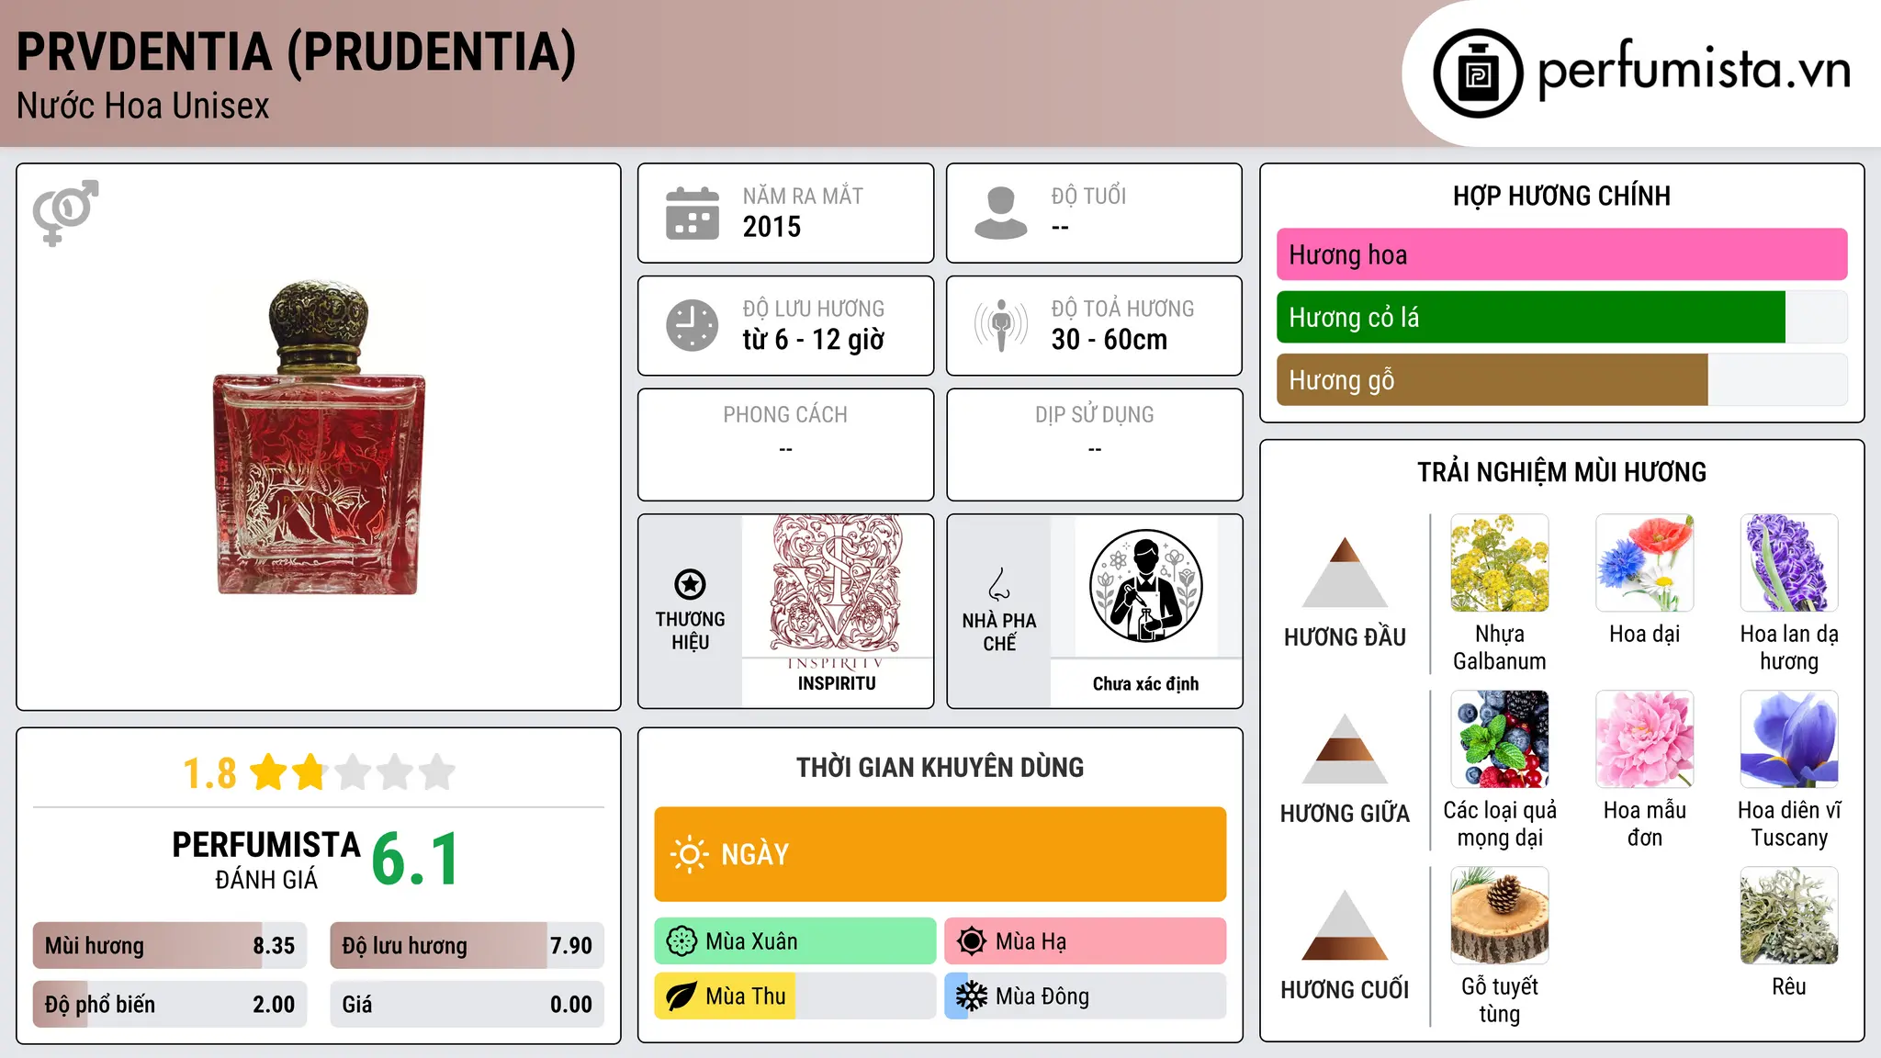The width and height of the screenshot is (1881, 1058).
Task: Click the sun icon next to NGÀY
Action: click(x=689, y=854)
